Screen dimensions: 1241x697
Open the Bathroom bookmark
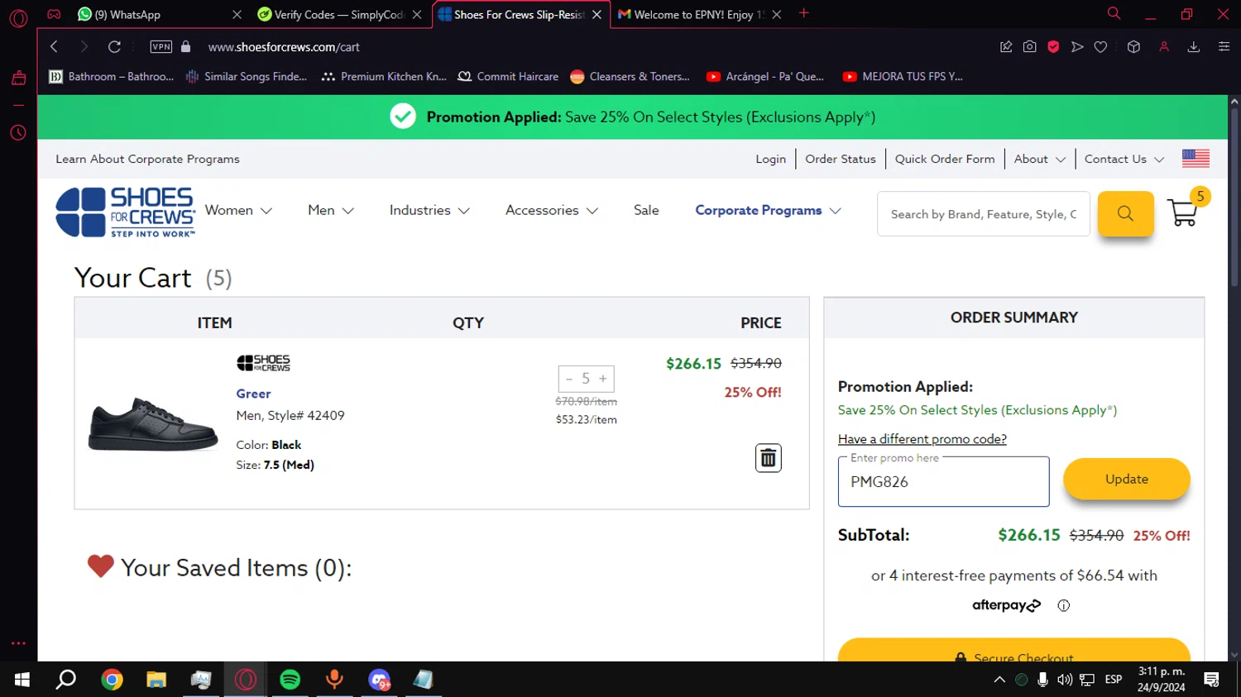[112, 76]
